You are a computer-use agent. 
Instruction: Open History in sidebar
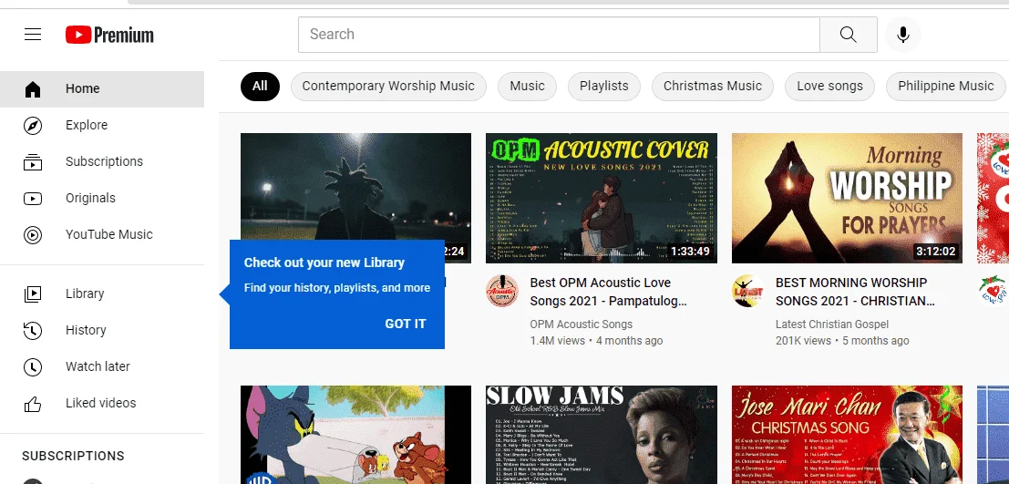point(102,331)
